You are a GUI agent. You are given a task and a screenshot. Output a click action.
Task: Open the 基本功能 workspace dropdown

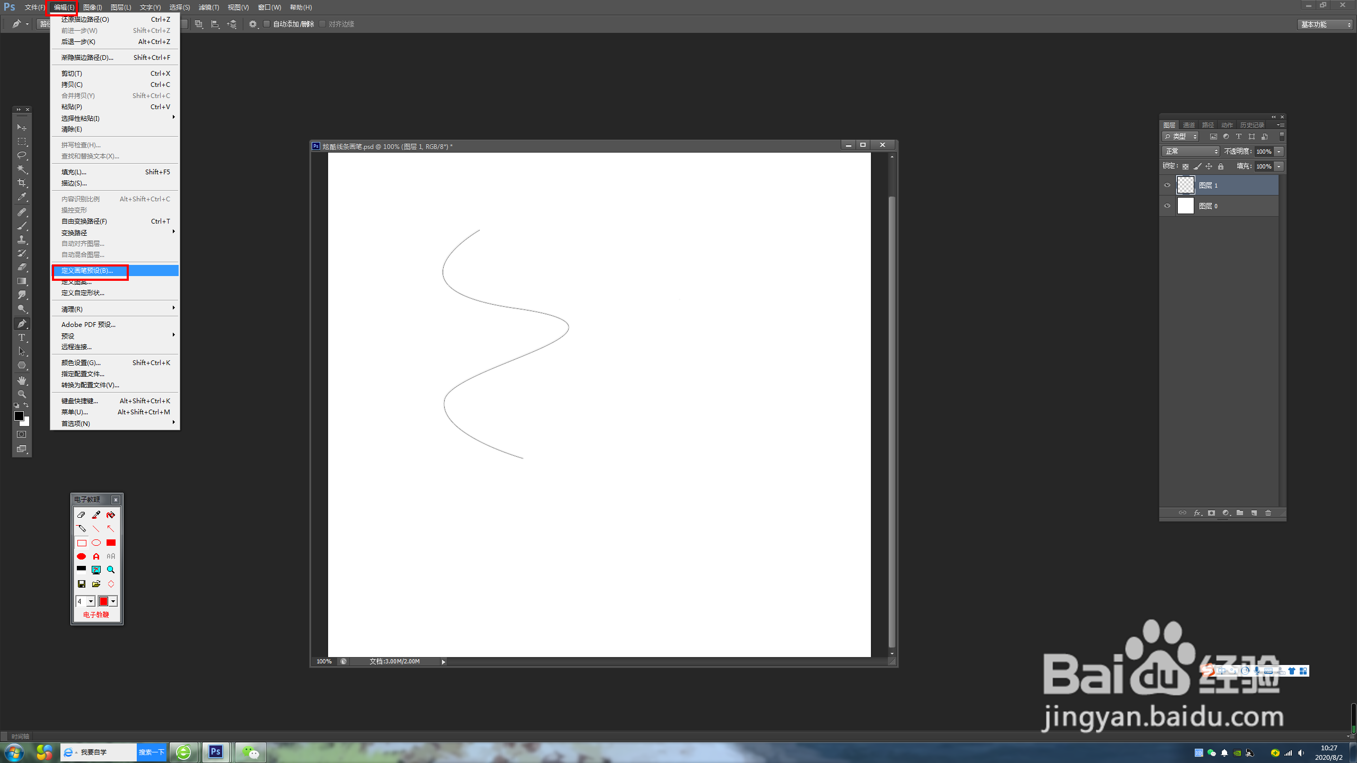click(x=1325, y=24)
